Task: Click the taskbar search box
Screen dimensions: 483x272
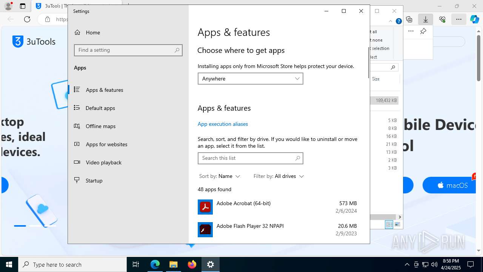Action: (72, 265)
